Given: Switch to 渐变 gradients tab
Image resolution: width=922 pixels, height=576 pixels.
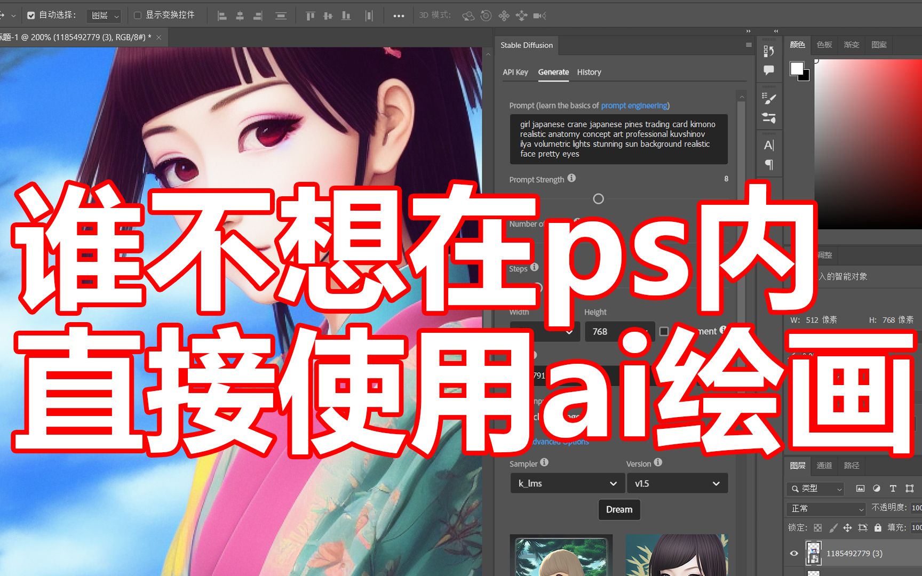Looking at the screenshot, I should click(852, 45).
